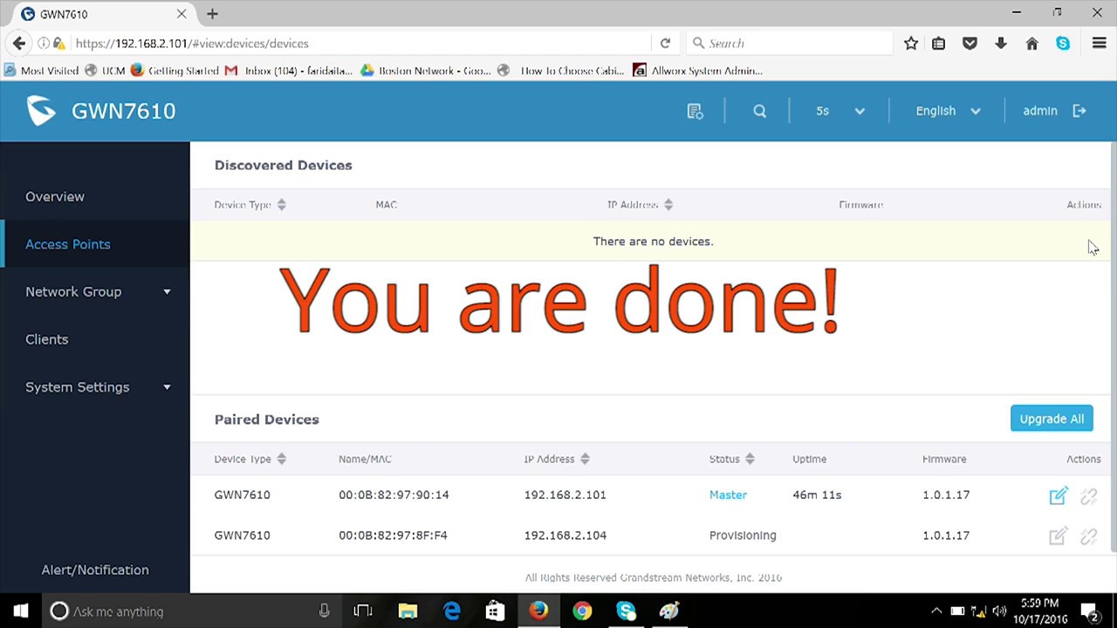Open Windows Store from taskbar
1117x628 pixels.
pos(495,611)
